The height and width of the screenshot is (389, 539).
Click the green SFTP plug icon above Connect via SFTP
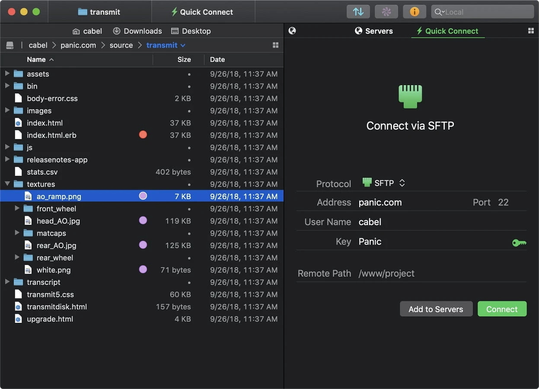pos(410,96)
